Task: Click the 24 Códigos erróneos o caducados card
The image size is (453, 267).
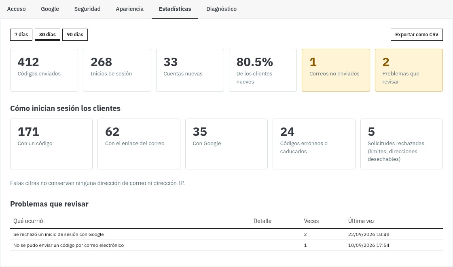Action: click(x=314, y=144)
